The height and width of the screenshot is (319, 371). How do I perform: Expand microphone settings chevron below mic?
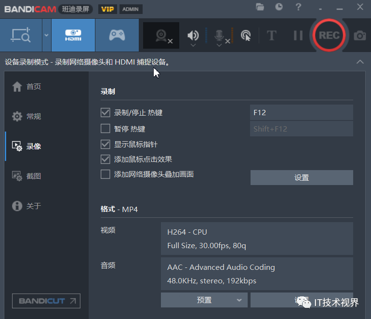[219, 45]
